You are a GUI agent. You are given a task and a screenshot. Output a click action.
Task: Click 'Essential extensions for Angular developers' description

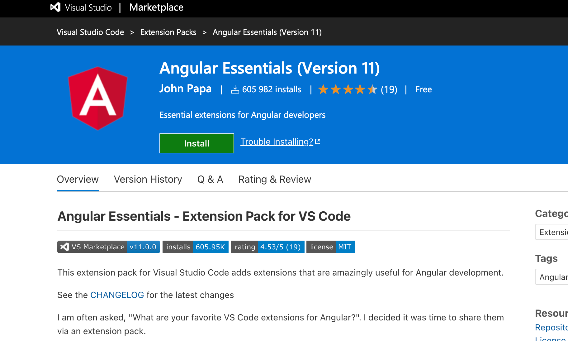pos(242,115)
